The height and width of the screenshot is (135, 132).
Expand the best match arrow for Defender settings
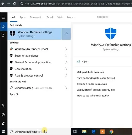[x=66, y=34]
